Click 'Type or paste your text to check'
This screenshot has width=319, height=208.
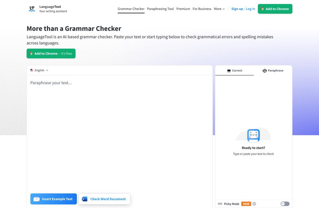pos(254,154)
